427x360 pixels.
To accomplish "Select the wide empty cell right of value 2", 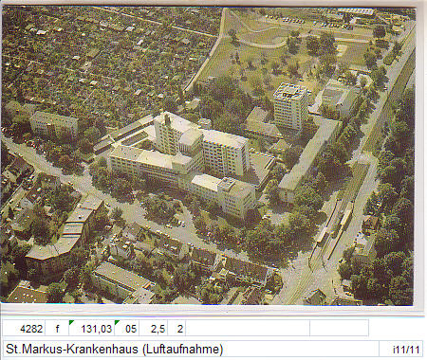I will click(x=248, y=329).
